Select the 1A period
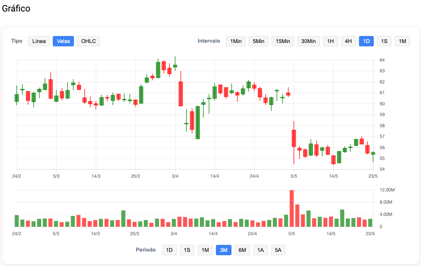 260,250
